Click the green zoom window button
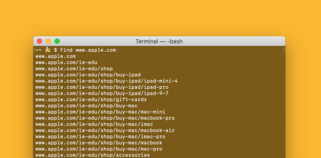The image size is (321, 158). tap(57, 41)
